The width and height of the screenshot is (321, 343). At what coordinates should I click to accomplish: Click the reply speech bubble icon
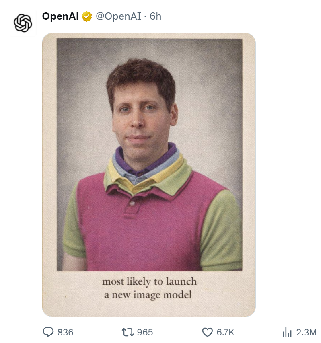pyautogui.click(x=48, y=332)
